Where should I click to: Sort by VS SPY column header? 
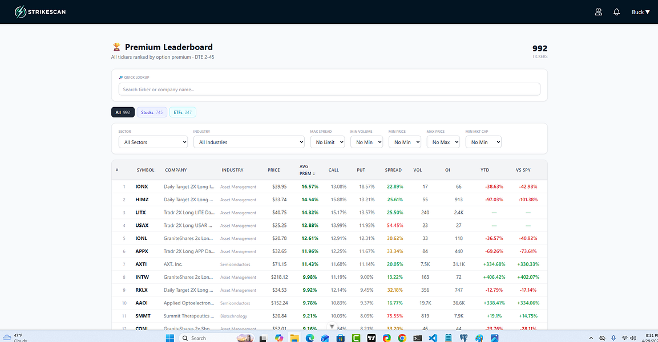pos(523,170)
